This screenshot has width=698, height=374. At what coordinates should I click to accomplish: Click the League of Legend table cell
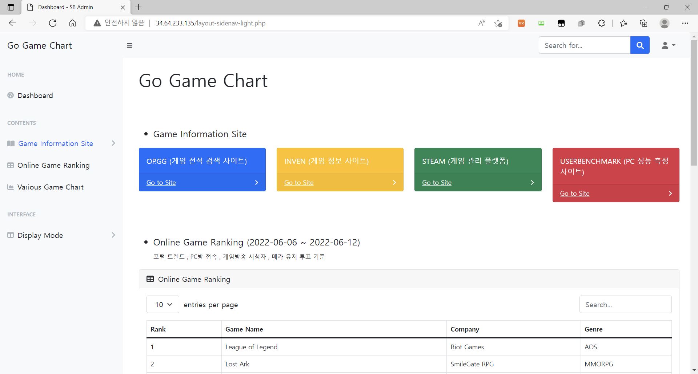(334, 347)
